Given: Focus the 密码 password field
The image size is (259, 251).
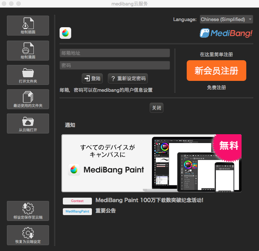Looking at the screenshot, I should coord(115,65).
